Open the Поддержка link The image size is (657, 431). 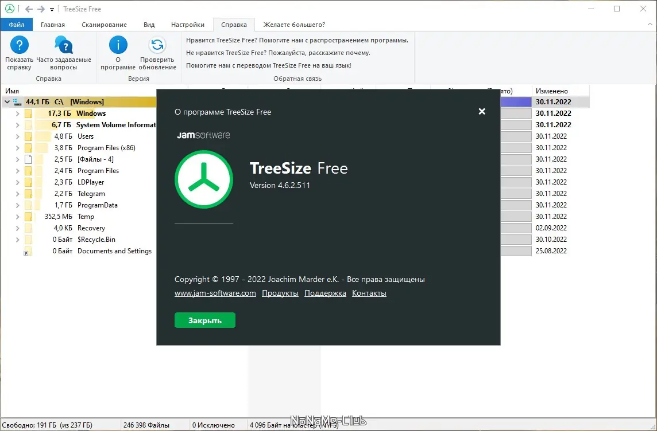[x=325, y=293]
